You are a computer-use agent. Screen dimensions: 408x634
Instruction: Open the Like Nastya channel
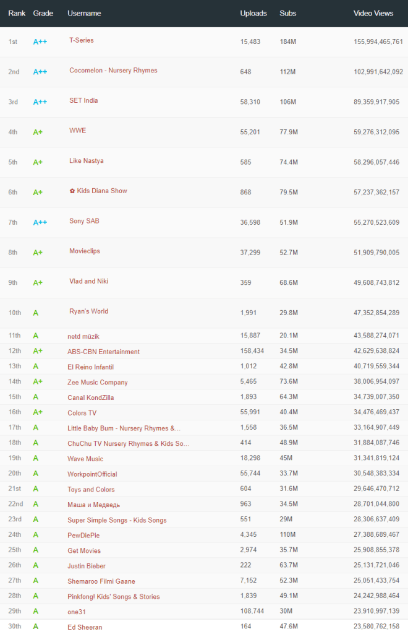(86, 161)
